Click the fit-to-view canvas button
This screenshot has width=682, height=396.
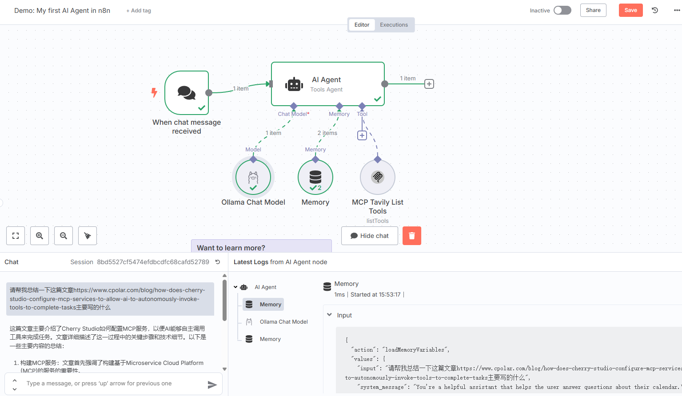pyautogui.click(x=16, y=236)
